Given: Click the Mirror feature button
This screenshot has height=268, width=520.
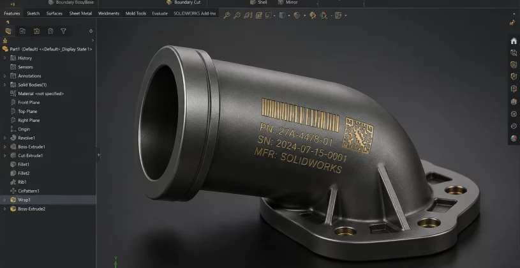Looking at the screenshot, I should click(x=288, y=3).
